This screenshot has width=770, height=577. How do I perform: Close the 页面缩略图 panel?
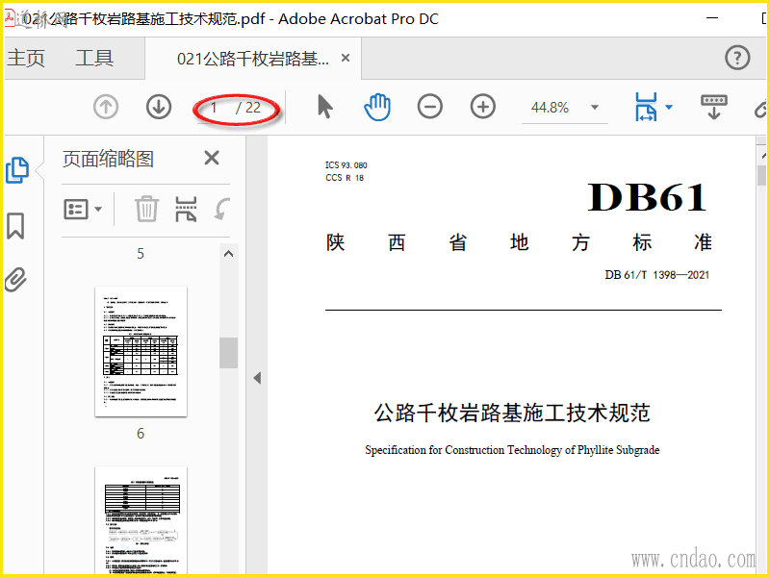tap(212, 158)
